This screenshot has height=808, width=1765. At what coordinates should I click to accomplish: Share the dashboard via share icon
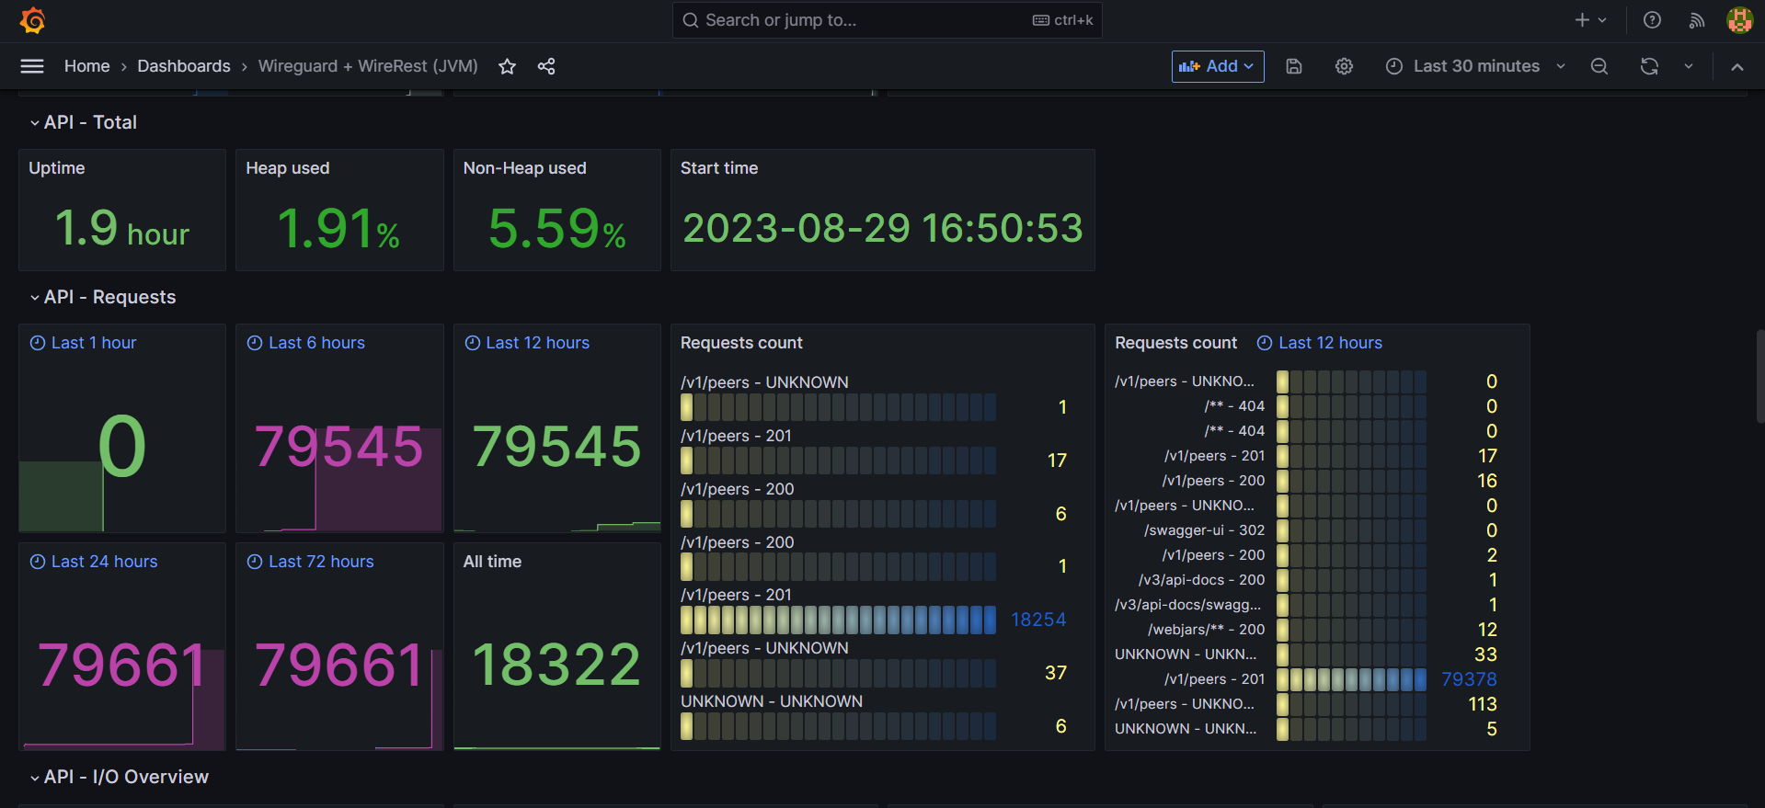click(546, 66)
